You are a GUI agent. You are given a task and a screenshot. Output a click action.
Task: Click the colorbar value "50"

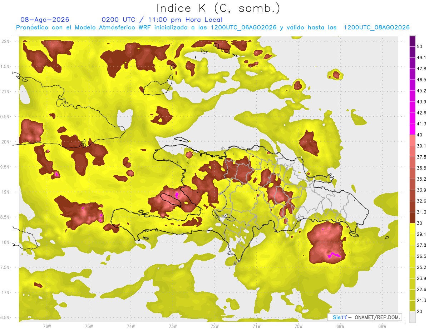click(420, 46)
